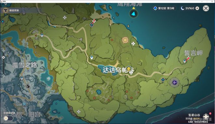The image size is (215, 124).
Task: Select the domain icon with the red pin up north
Action: [92, 25]
